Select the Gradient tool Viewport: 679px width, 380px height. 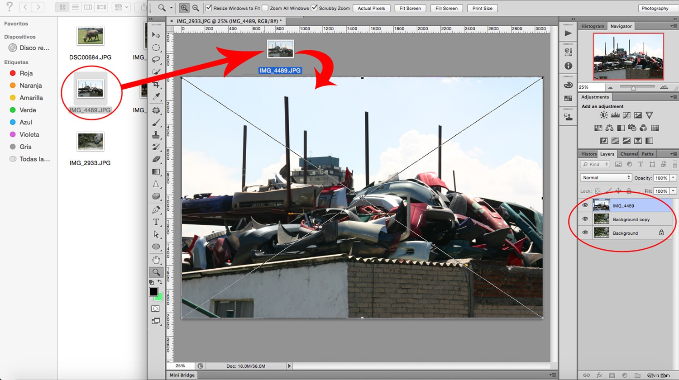pos(156,171)
